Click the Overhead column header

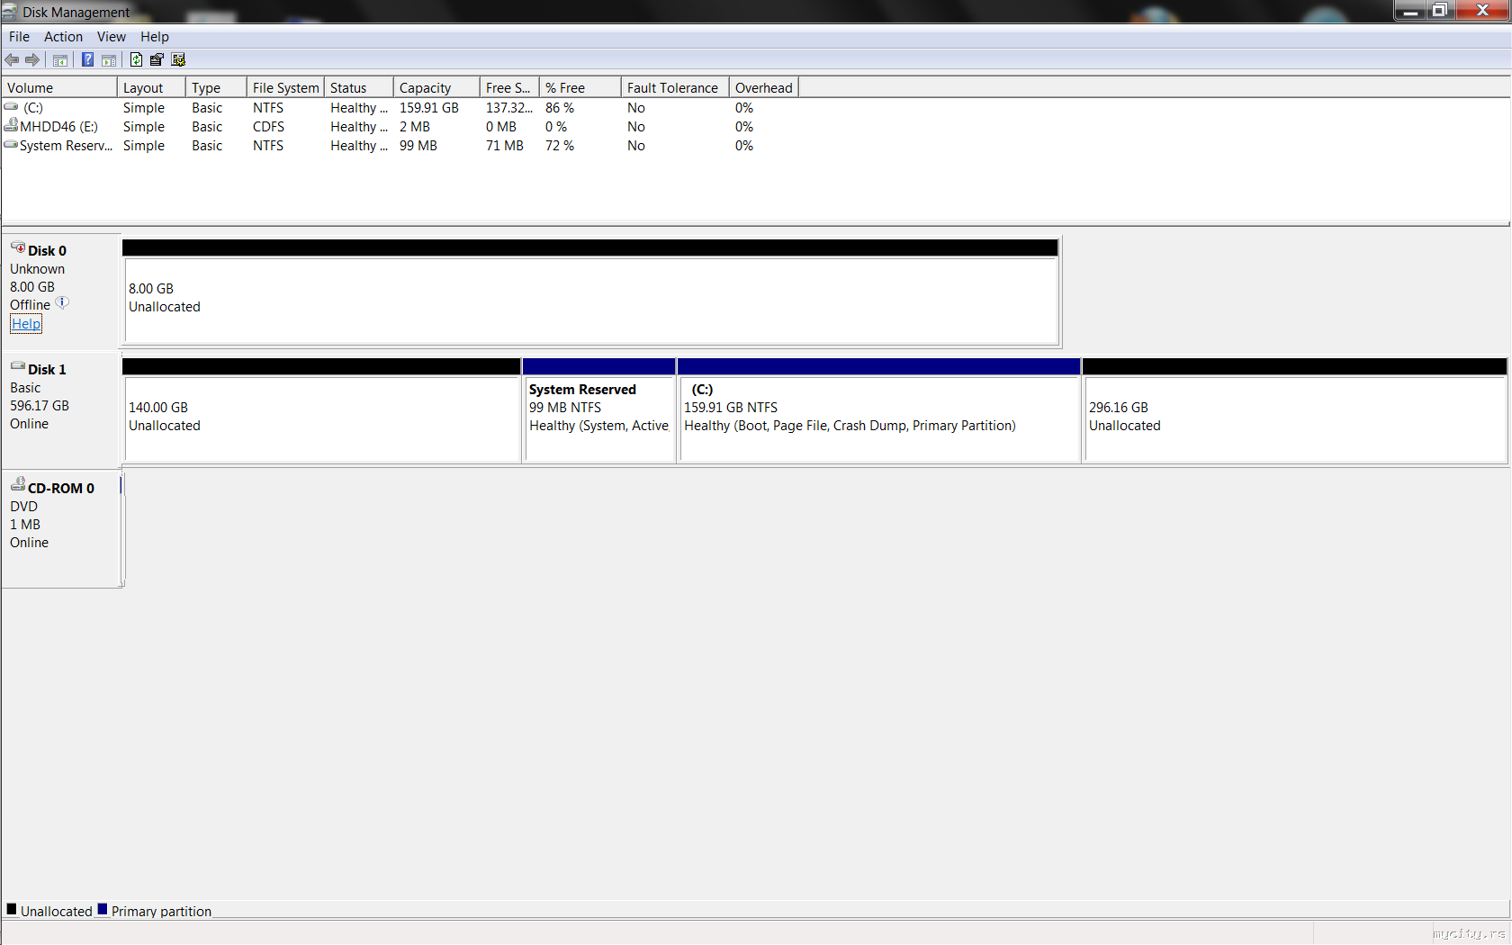pos(764,87)
